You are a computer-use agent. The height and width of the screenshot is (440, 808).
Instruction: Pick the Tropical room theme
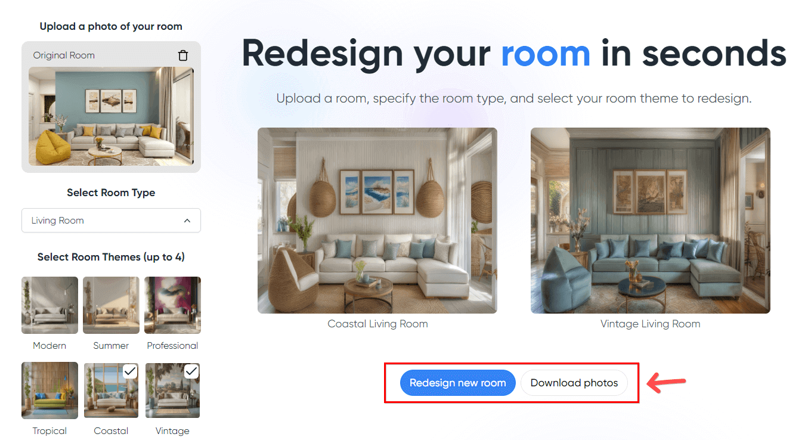pos(49,390)
